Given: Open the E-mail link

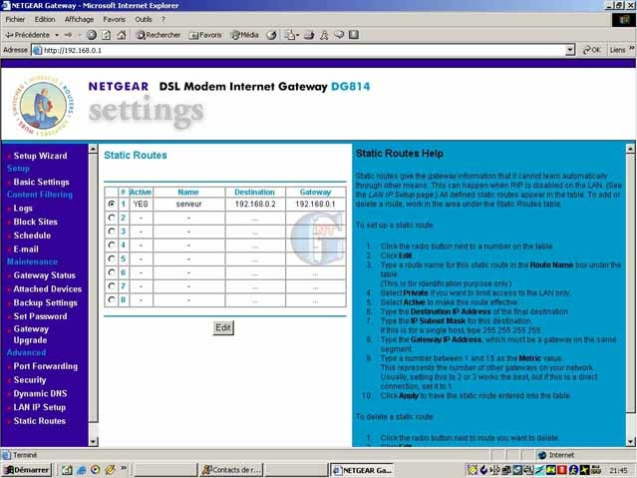Looking at the screenshot, I should [26, 249].
